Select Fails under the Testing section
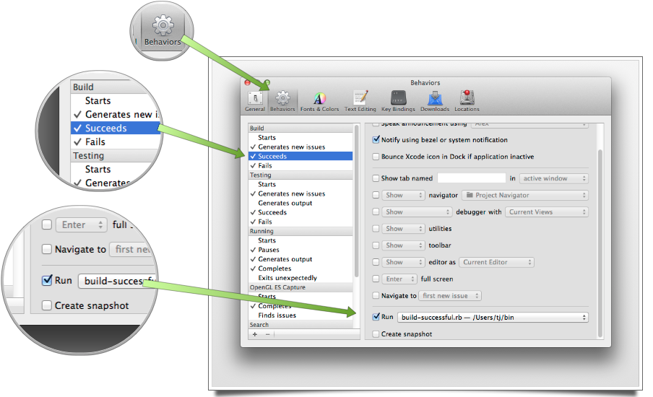The image size is (653, 397). pos(300,222)
